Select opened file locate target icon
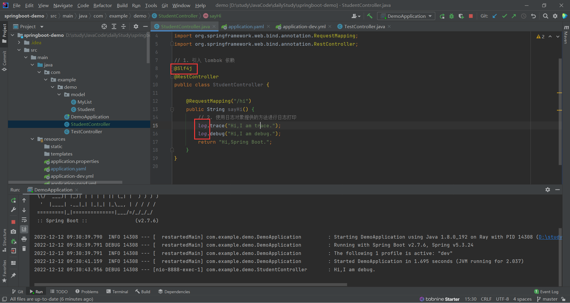 (104, 26)
